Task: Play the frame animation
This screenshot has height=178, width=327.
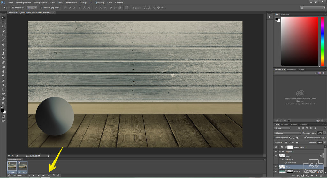Action: (38, 175)
